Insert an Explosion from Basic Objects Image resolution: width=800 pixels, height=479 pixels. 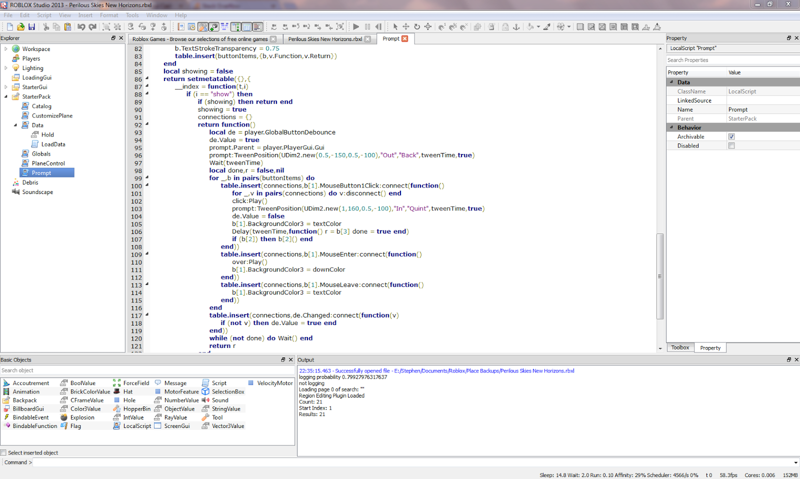click(x=77, y=417)
